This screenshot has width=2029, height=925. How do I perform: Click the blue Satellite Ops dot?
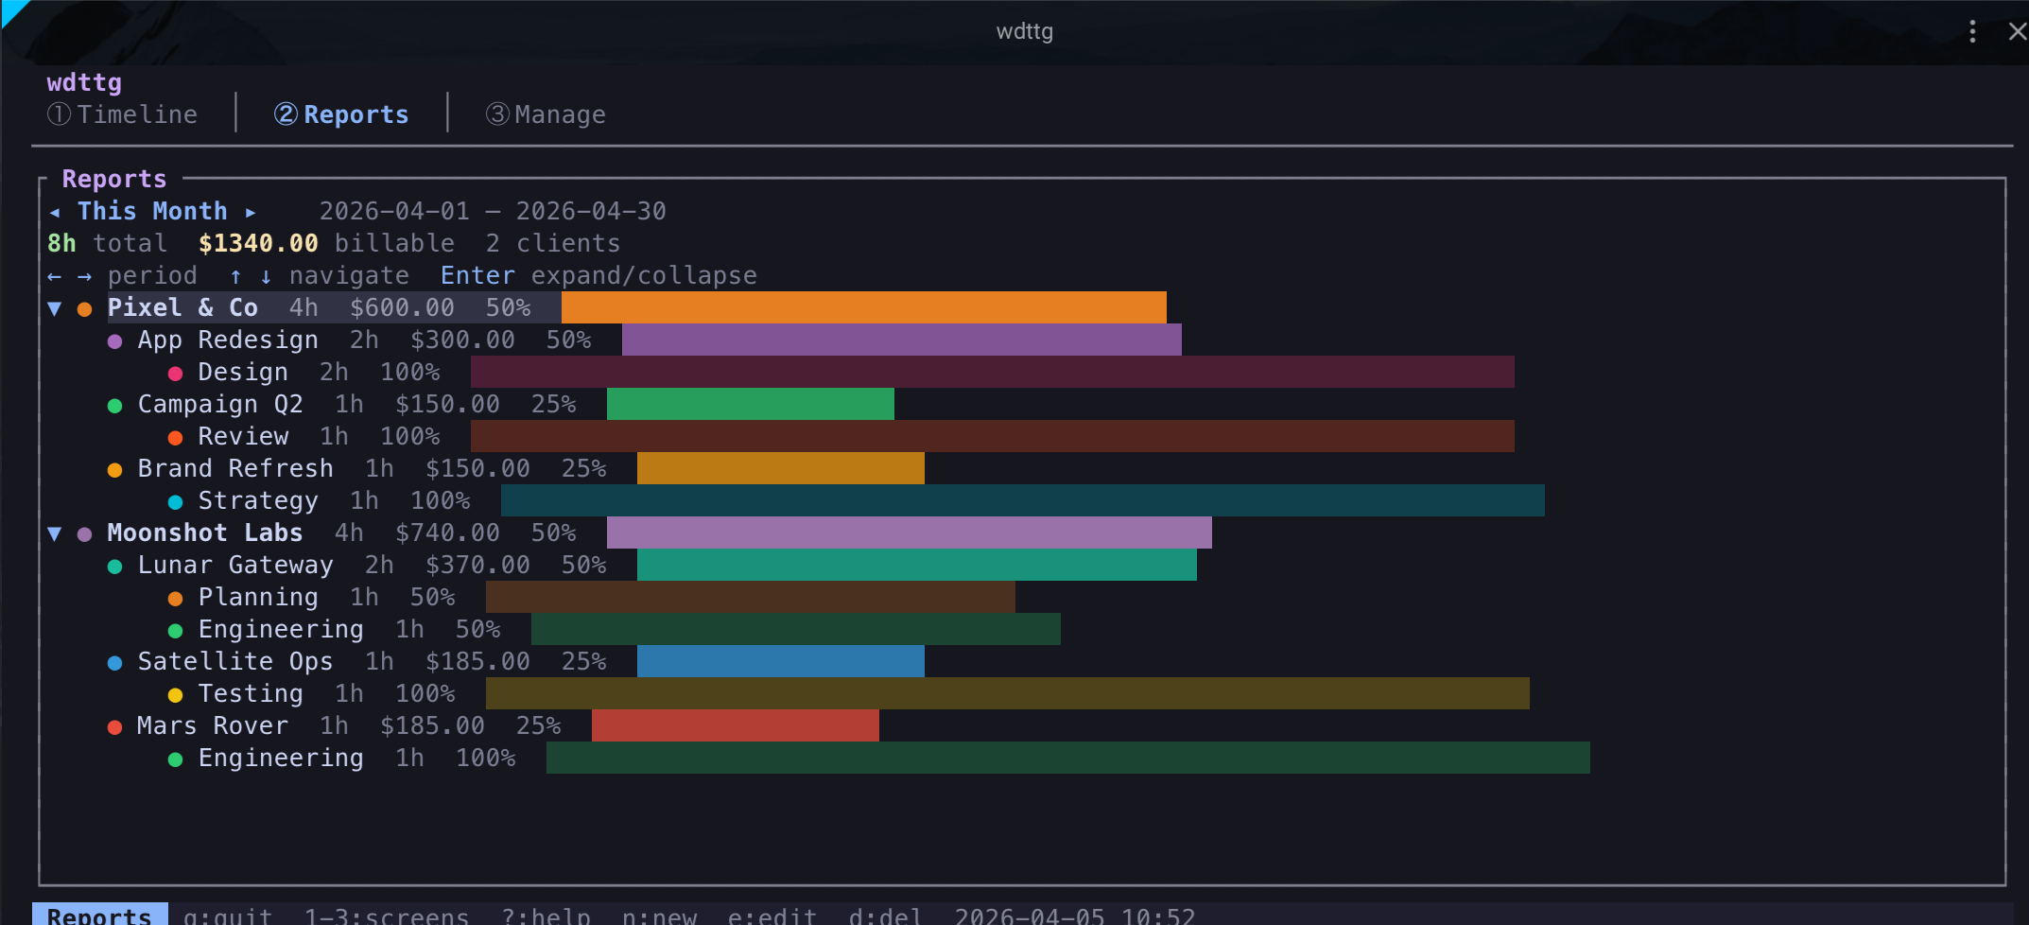click(114, 663)
